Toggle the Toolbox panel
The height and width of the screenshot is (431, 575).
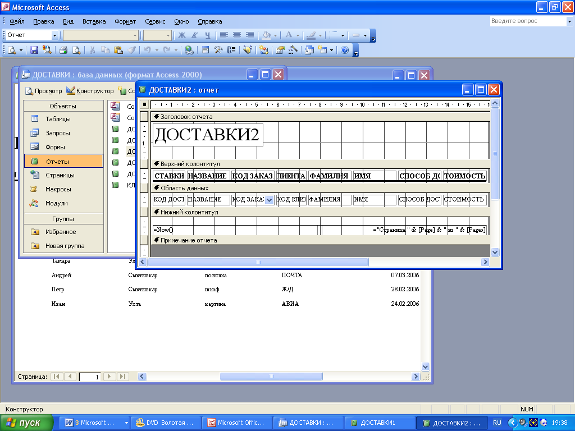click(218, 50)
